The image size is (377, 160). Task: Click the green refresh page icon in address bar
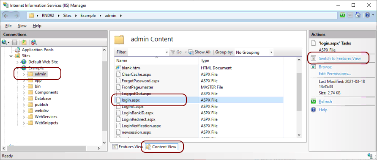[x=342, y=15]
